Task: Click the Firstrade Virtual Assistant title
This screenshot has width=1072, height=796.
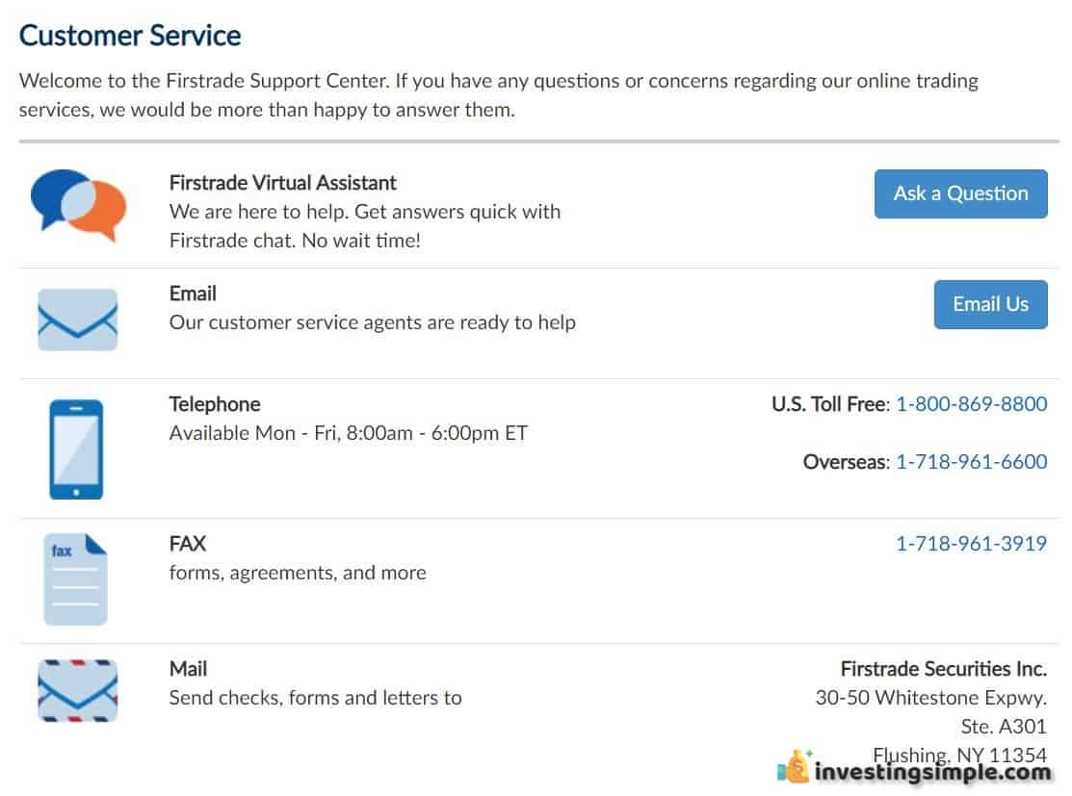Action: click(x=282, y=183)
